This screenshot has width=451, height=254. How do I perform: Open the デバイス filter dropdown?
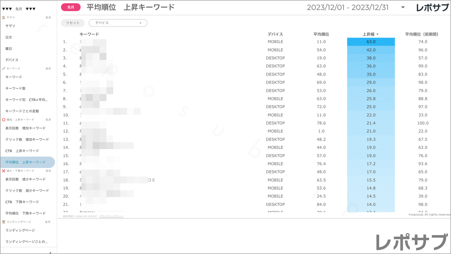pos(118,23)
